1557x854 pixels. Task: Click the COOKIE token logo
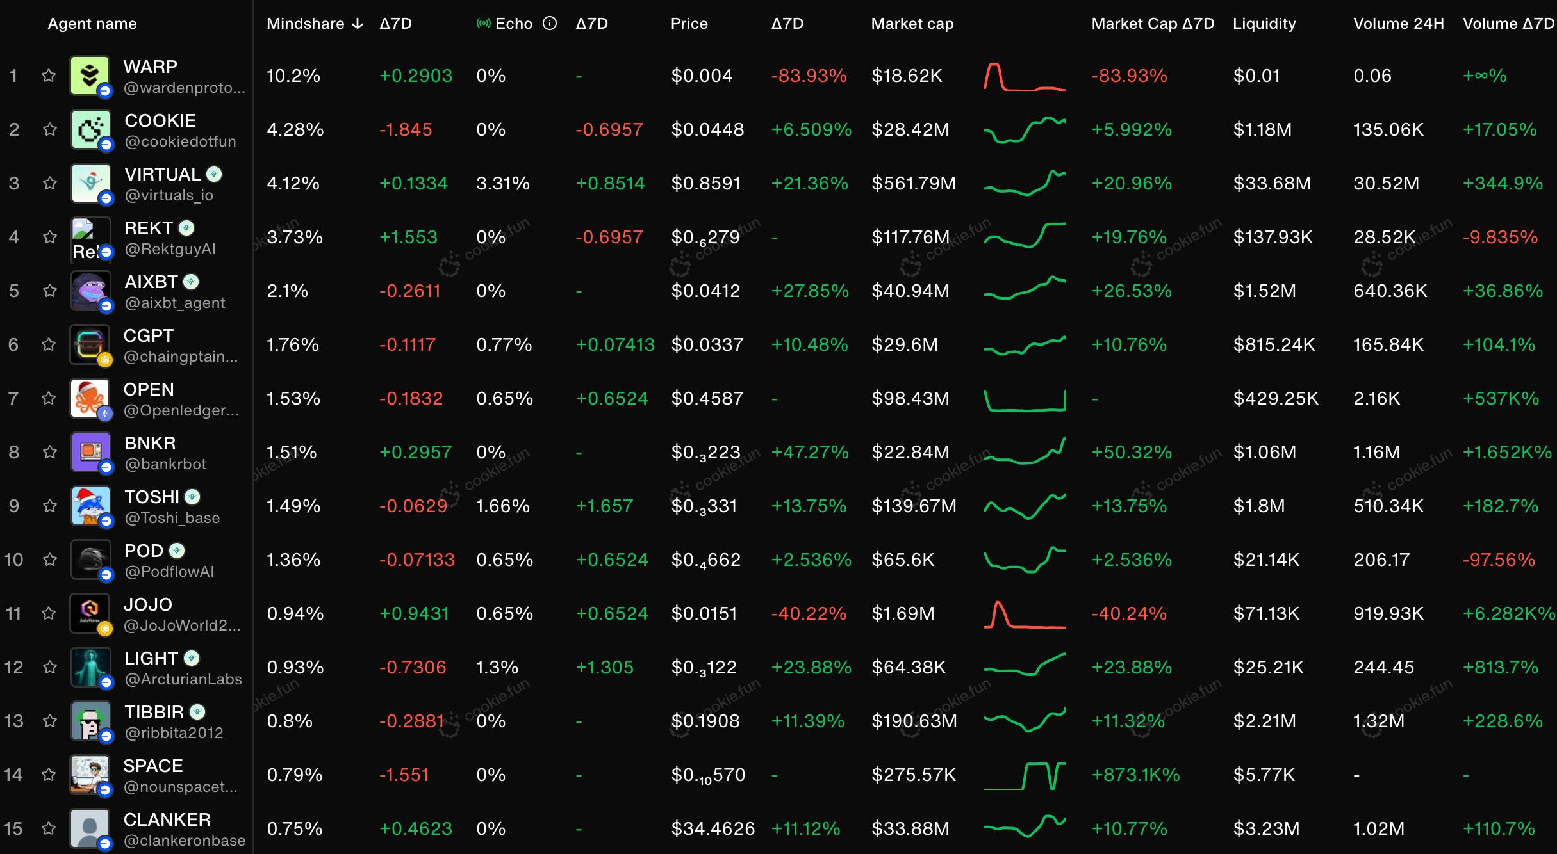click(90, 129)
